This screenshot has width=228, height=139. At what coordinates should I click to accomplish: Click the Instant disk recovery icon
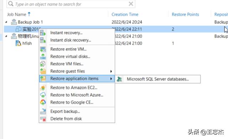pos(43,40)
